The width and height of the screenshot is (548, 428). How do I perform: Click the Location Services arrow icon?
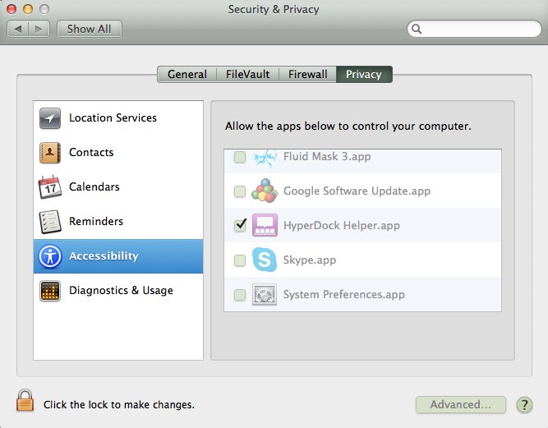pos(50,118)
